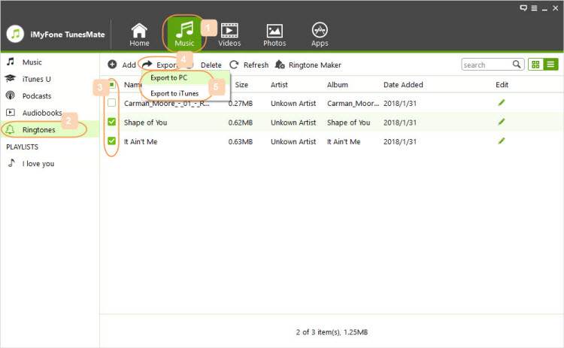Toggle the select-all checkbox in header

(x=112, y=84)
